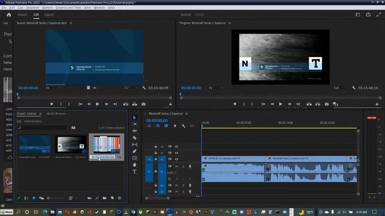Open Program monitor settings wrench

[x=354, y=88]
